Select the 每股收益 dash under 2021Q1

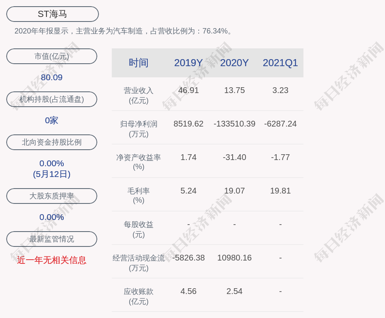click(x=280, y=225)
